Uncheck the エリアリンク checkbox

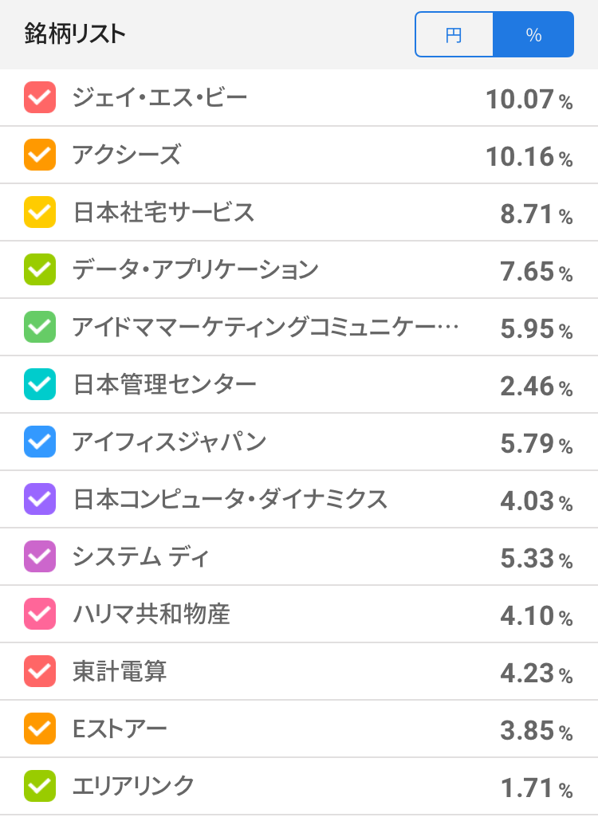(x=40, y=786)
